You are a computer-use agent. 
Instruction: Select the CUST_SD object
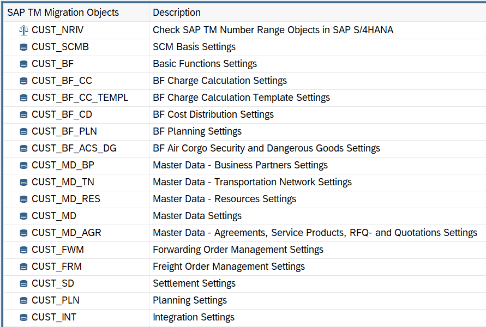(x=53, y=283)
